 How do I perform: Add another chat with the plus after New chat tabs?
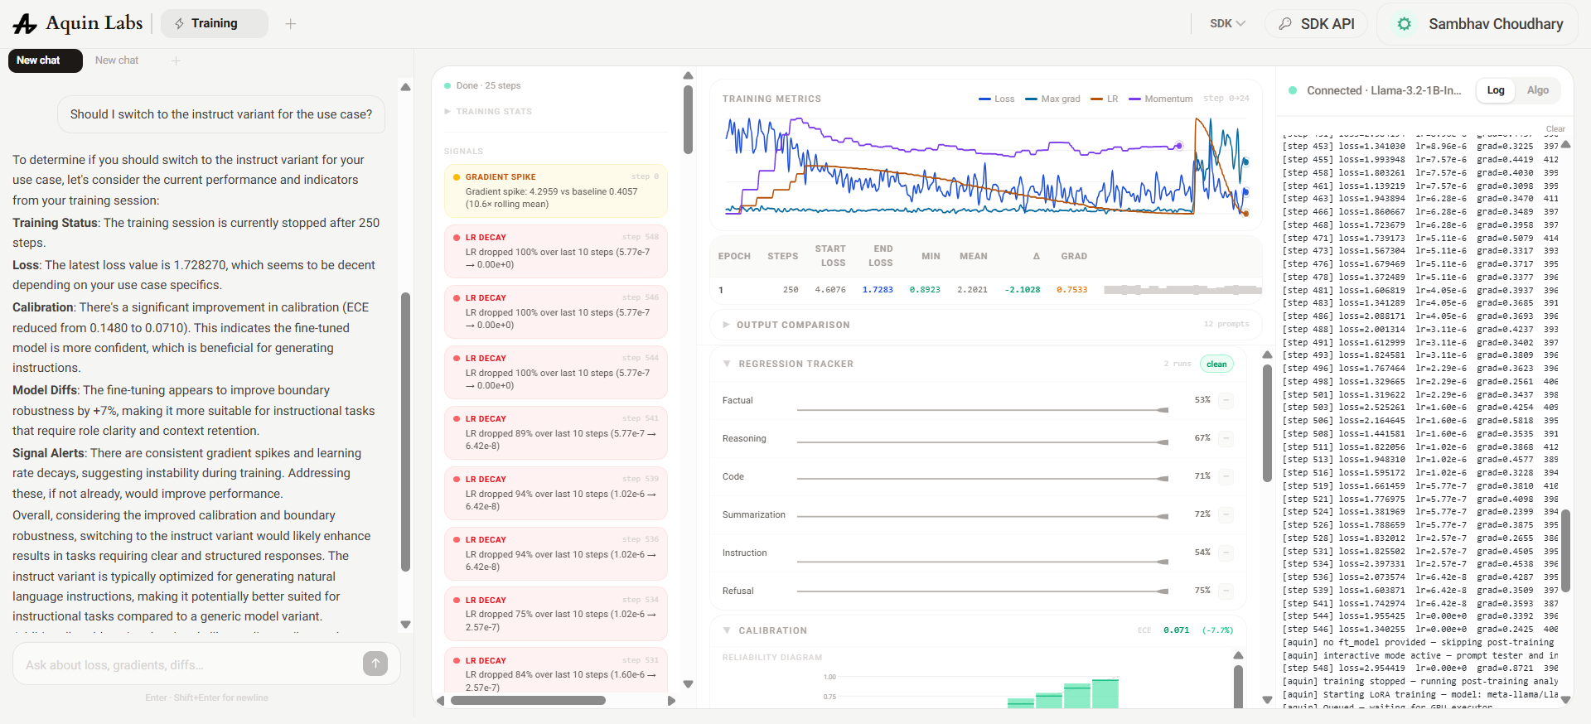coord(176,60)
